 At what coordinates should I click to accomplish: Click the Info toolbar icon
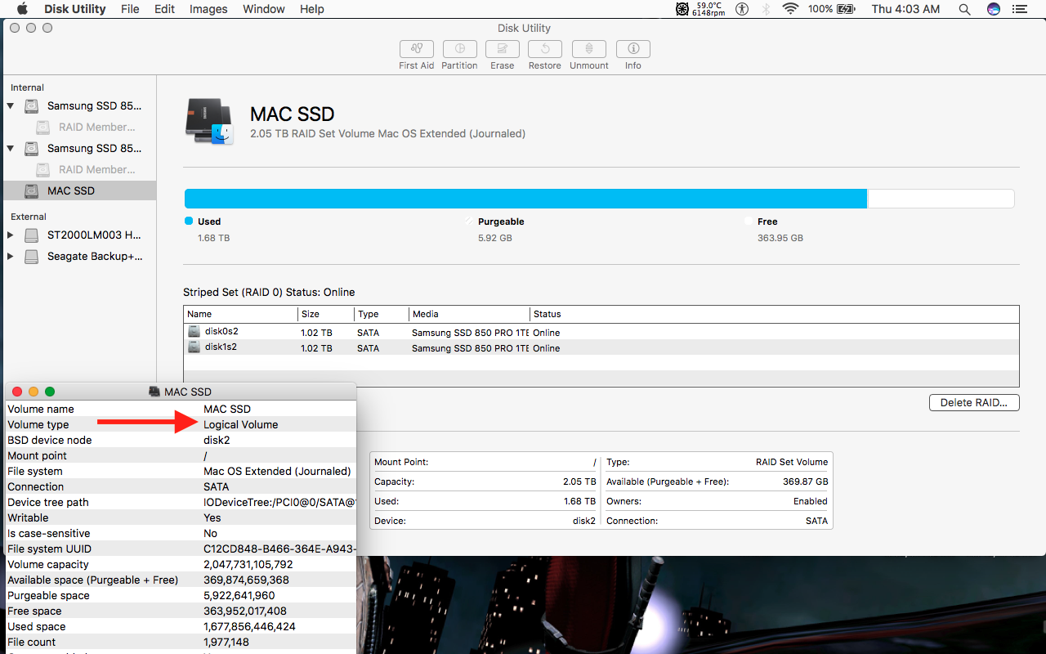(633, 49)
